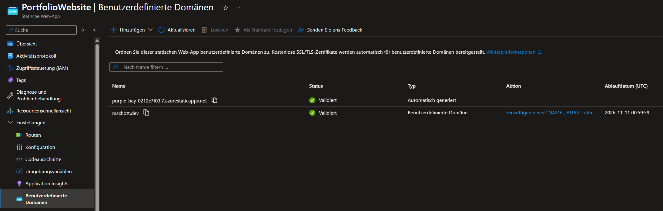Sort by the Status column header
The image size is (663, 211).
point(316,86)
